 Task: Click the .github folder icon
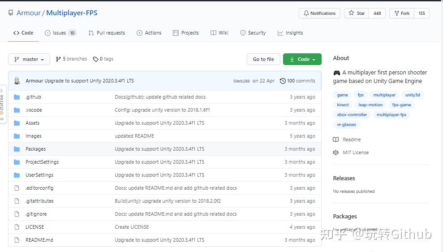[x=17, y=97]
